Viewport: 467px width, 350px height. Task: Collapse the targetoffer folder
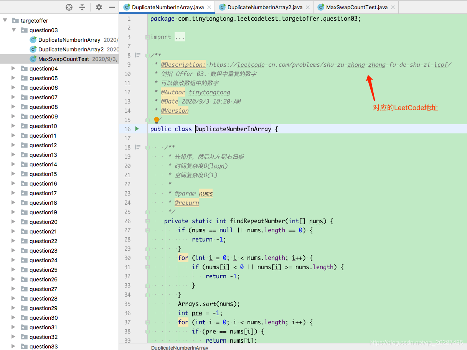point(5,21)
